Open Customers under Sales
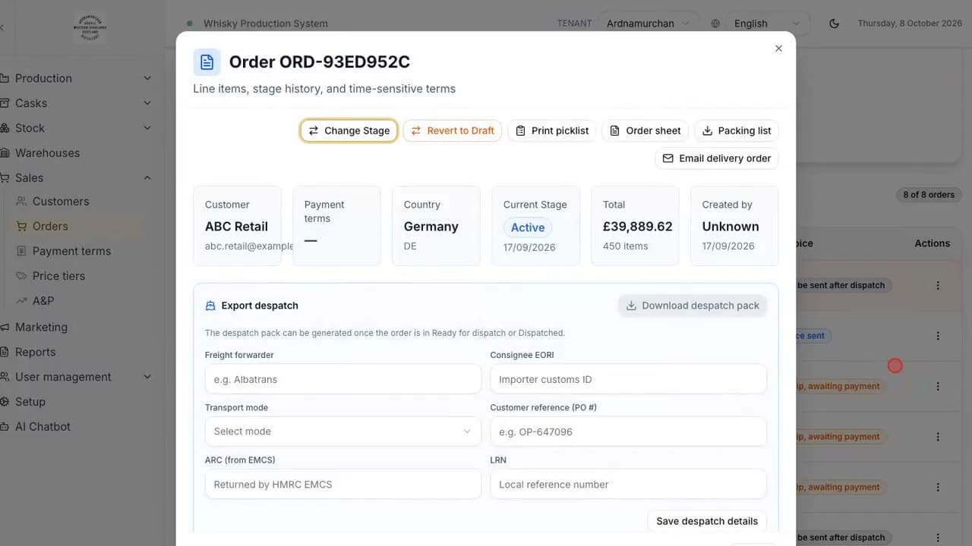This screenshot has width=972, height=546. coord(61,201)
